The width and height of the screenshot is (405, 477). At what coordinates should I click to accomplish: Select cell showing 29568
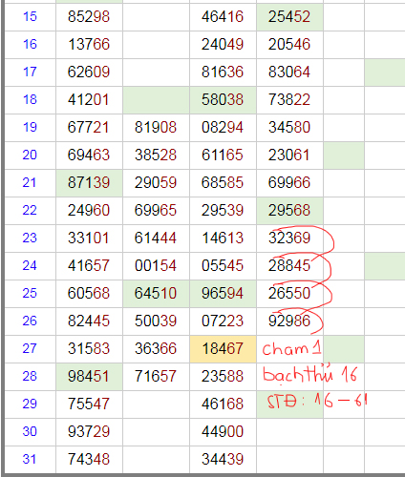[289, 211]
